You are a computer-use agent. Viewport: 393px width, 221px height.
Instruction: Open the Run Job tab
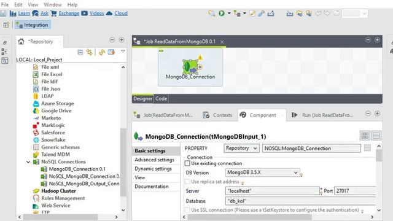322,115
